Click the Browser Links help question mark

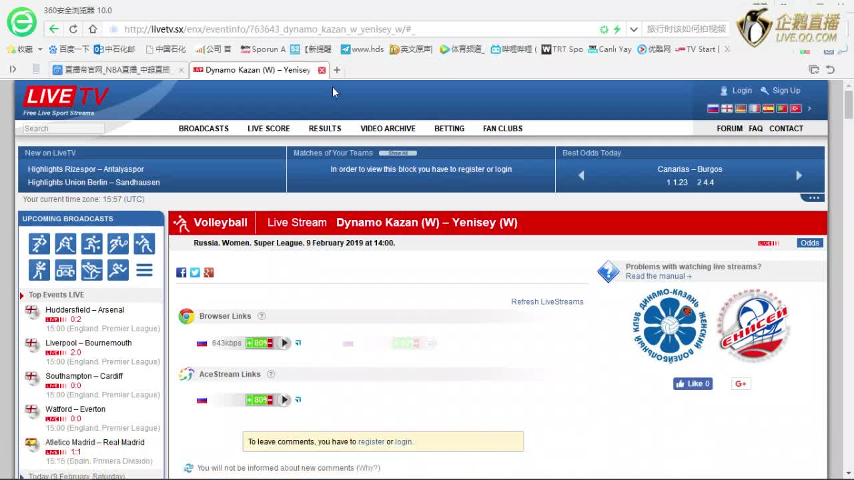click(262, 316)
